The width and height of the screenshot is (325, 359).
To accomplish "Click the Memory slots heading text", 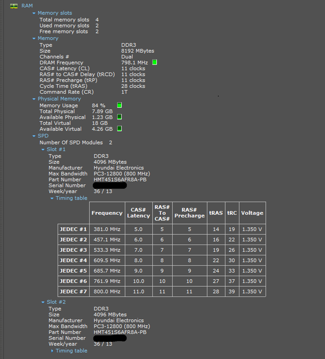I will pos(55,13).
